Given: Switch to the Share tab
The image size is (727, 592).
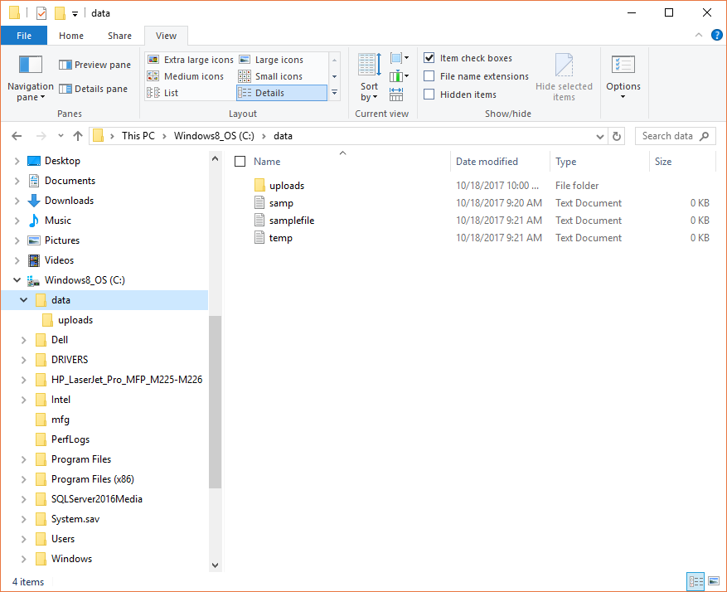Looking at the screenshot, I should point(119,36).
